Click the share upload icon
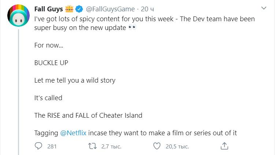The width and height of the screenshot is (275, 155). coord(224,146)
